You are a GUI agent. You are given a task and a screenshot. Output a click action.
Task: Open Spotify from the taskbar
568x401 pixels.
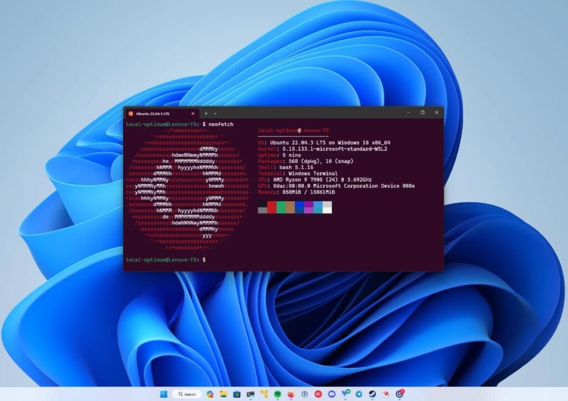tap(277, 394)
